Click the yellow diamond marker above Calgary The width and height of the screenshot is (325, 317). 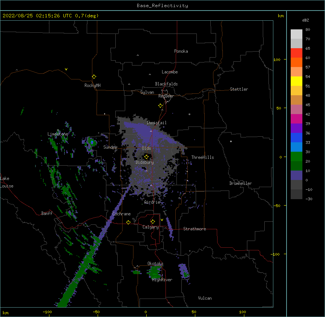(x=153, y=222)
